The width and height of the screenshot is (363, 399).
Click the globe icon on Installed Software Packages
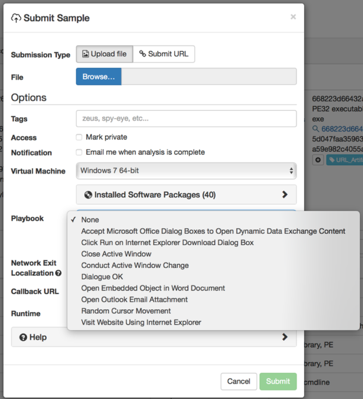click(88, 195)
